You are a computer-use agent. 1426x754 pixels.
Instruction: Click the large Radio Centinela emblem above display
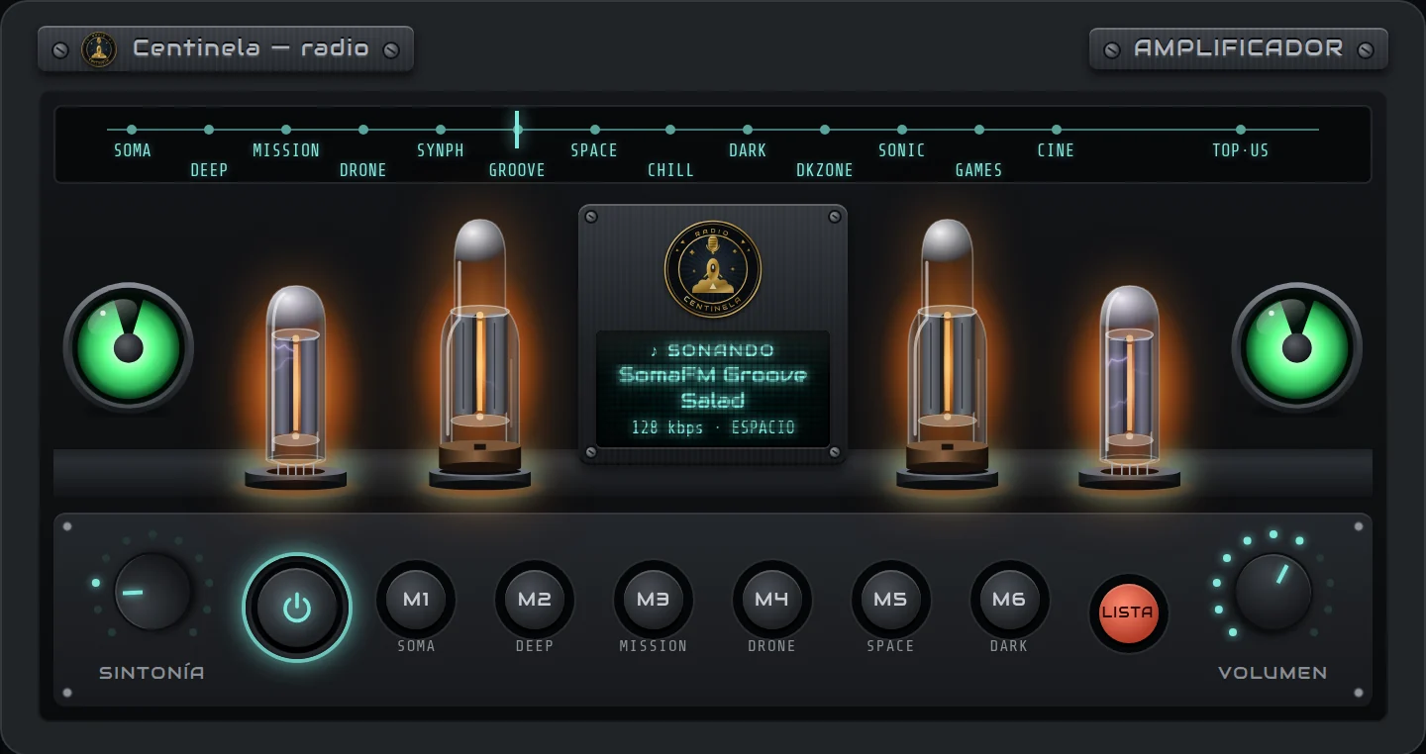click(x=713, y=269)
